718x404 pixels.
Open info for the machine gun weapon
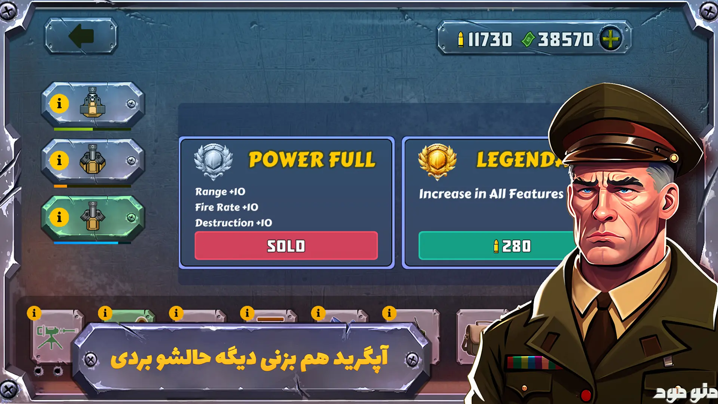click(34, 313)
